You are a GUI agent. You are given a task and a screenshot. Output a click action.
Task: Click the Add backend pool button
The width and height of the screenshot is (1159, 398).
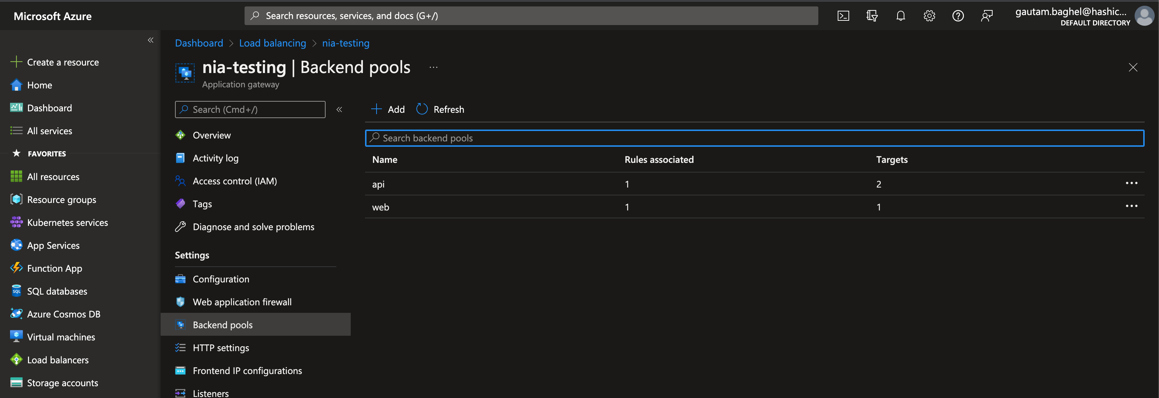click(387, 109)
